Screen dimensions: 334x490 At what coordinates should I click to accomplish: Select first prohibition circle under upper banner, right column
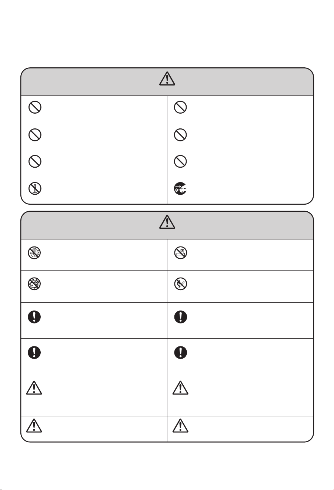pos(180,107)
